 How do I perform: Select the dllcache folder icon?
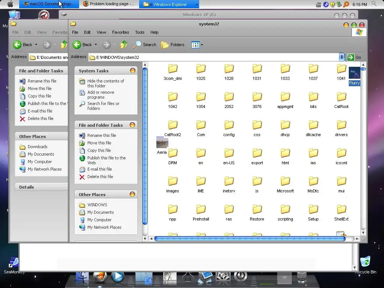pos(313,125)
